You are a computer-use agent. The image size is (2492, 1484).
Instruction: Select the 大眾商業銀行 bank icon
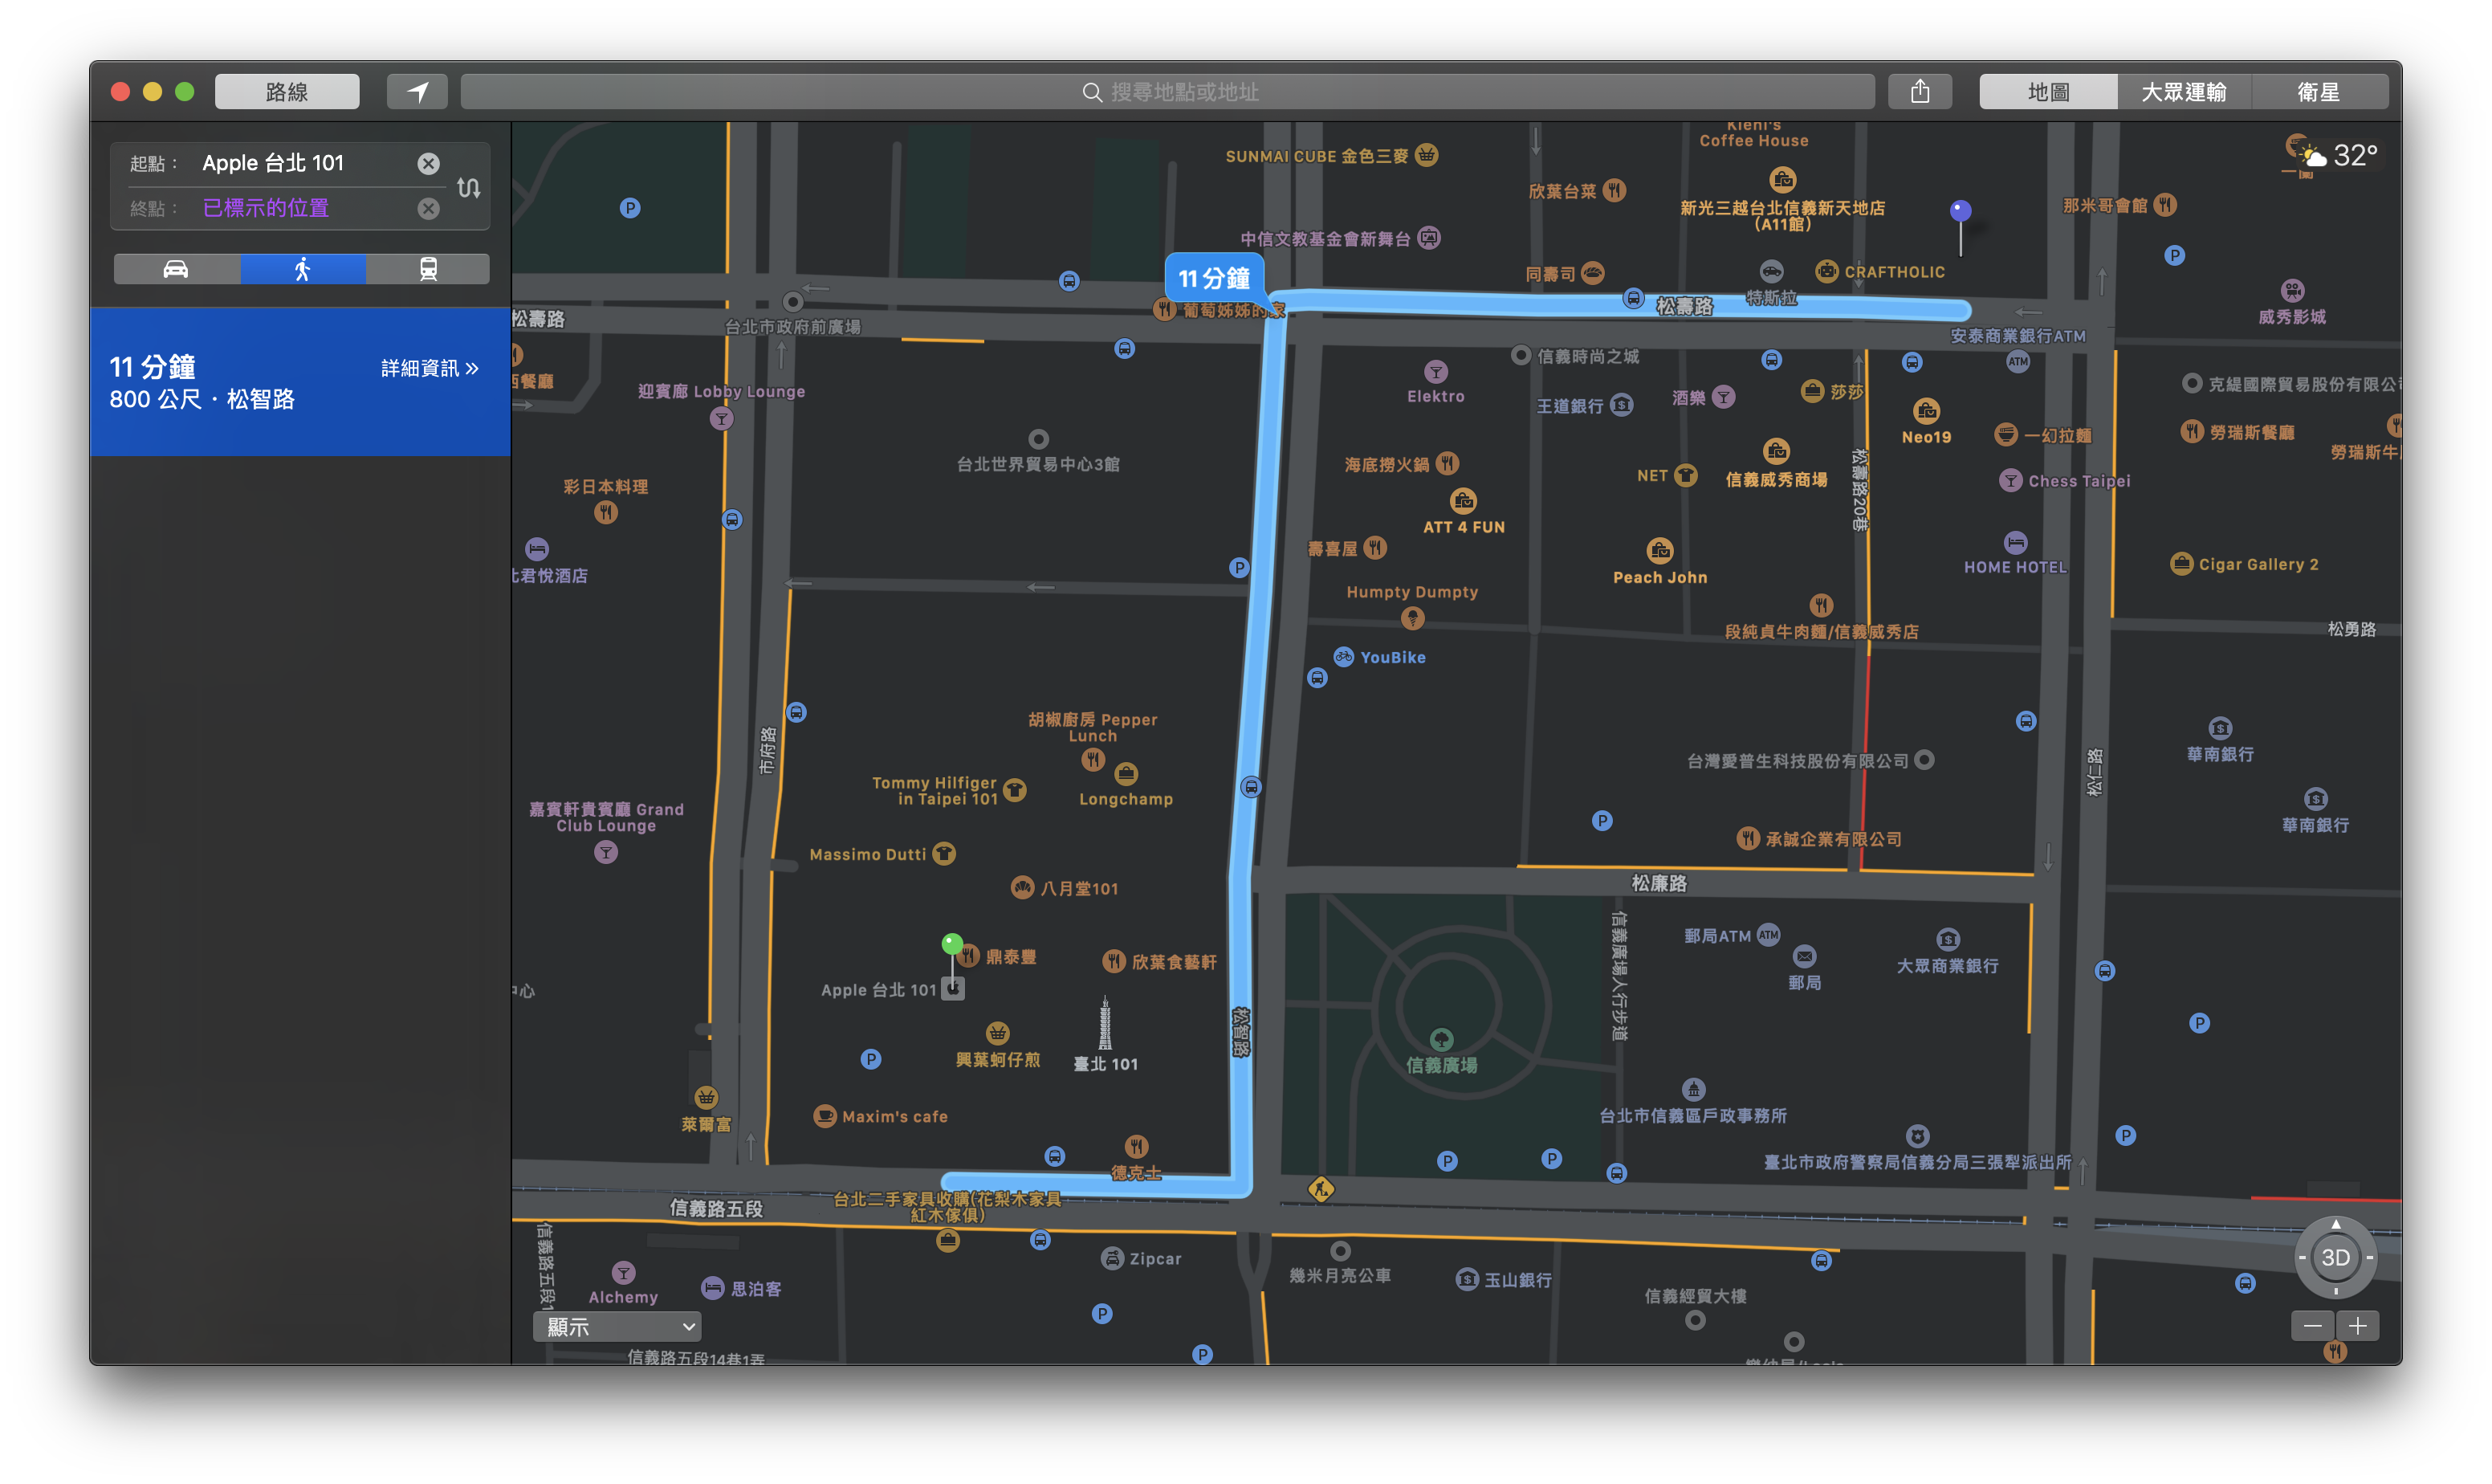coord(1947,939)
